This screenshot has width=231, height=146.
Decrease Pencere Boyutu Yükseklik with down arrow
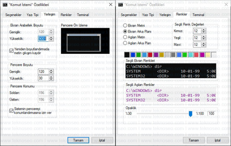[x=51, y=80]
